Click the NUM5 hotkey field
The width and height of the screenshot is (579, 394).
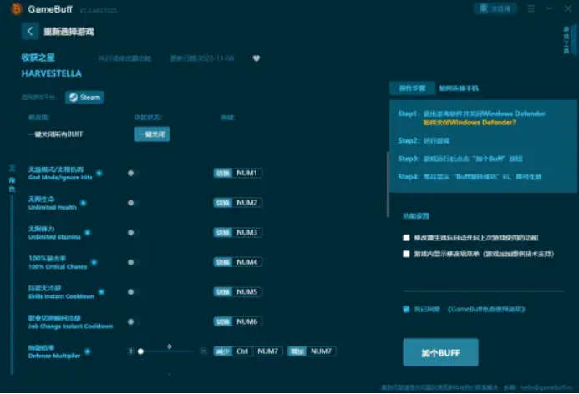(246, 292)
